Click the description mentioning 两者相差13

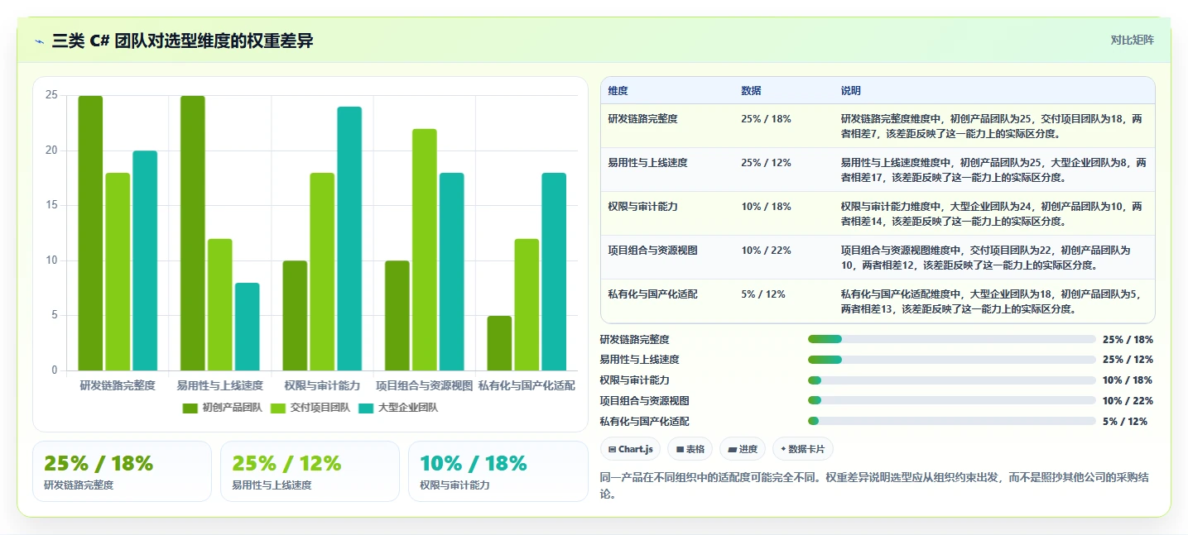pos(990,301)
